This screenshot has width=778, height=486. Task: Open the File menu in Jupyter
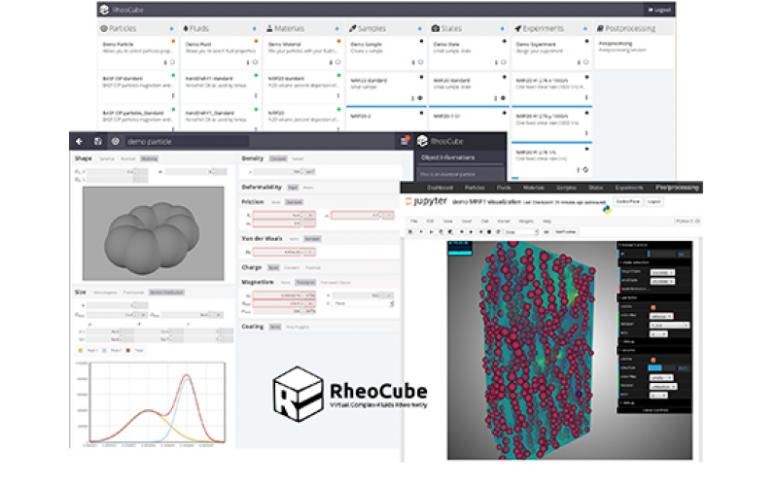[414, 222]
